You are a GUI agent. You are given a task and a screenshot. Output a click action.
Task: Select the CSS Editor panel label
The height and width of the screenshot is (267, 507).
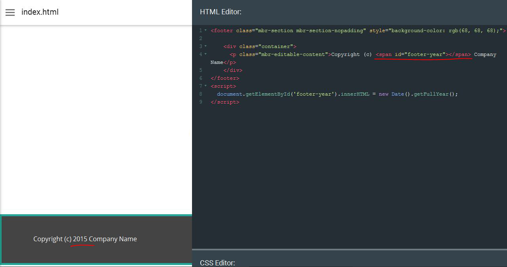pos(217,263)
